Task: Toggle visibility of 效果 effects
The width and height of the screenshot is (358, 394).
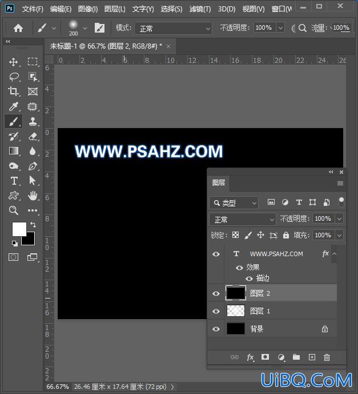Action: 239,268
